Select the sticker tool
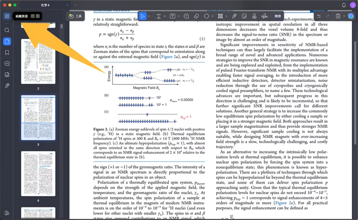Image resolution: width=358 pixels, height=220 pixels. coord(244,16)
